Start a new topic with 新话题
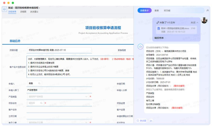The height and width of the screenshot is (126, 212). [142, 121]
